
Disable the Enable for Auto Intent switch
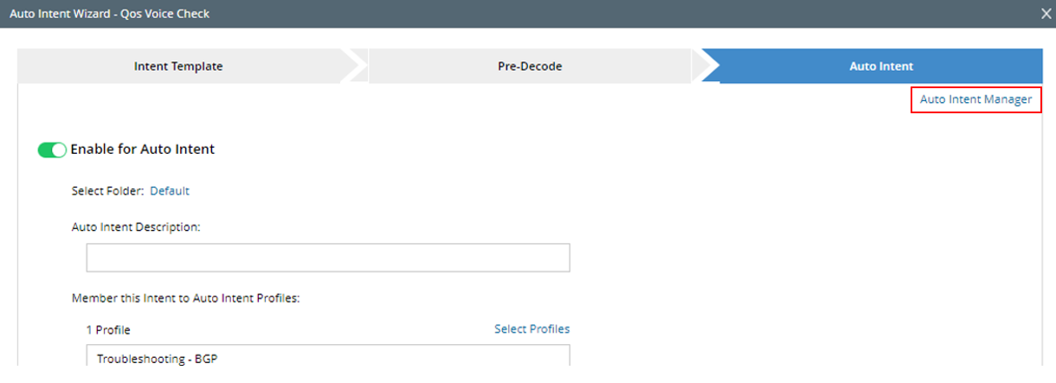pyautogui.click(x=52, y=150)
